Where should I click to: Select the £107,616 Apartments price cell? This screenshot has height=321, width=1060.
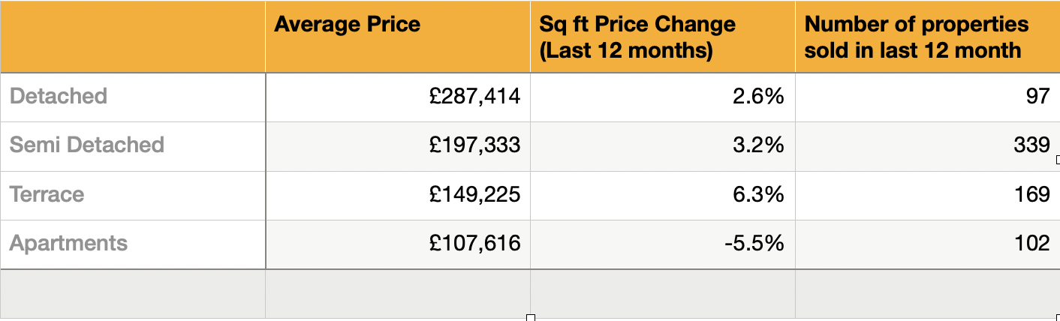[x=397, y=244]
